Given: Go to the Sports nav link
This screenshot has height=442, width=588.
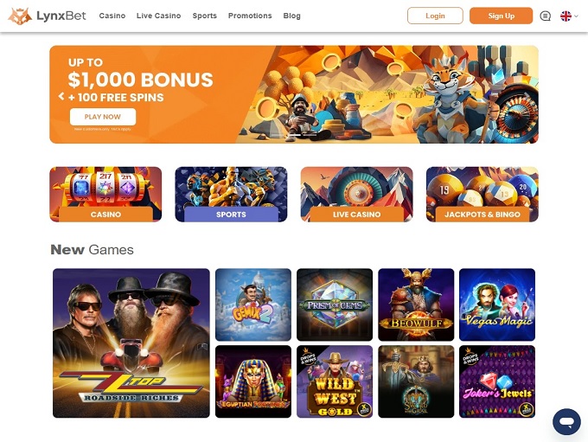Looking at the screenshot, I should coord(204,16).
